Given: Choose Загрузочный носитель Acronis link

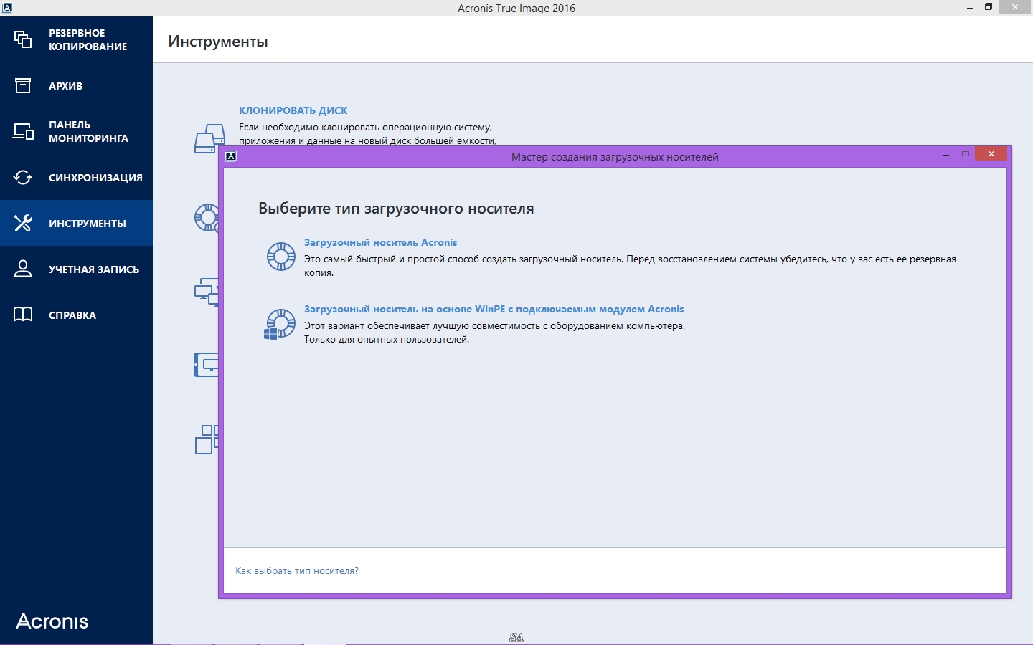Looking at the screenshot, I should coord(380,242).
